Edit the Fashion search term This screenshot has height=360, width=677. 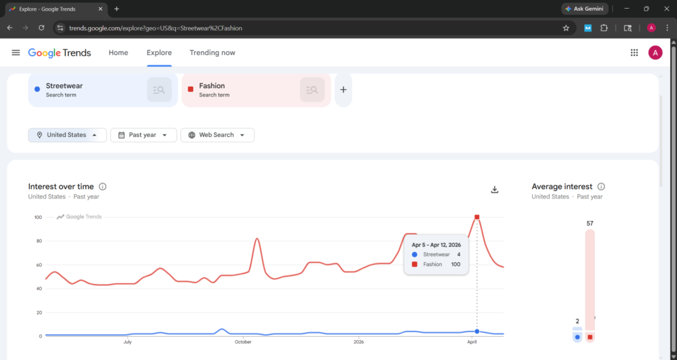coord(242,90)
